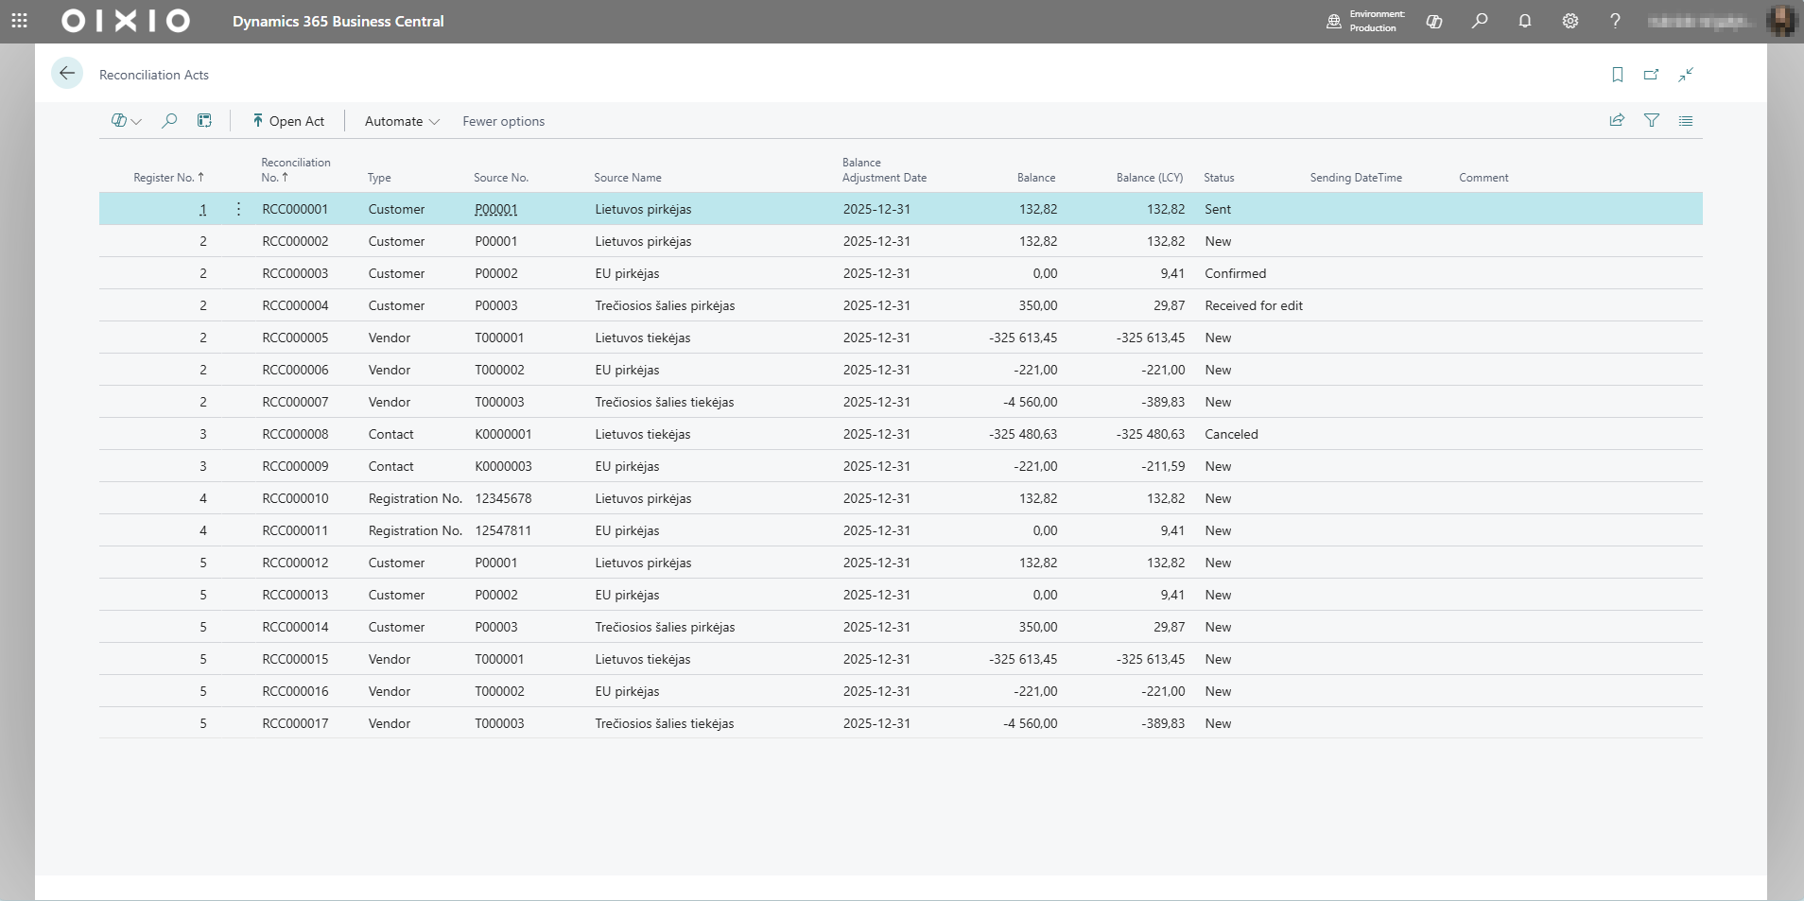The image size is (1804, 901).
Task: Show more options for row RCC000001
Action: click(x=238, y=209)
